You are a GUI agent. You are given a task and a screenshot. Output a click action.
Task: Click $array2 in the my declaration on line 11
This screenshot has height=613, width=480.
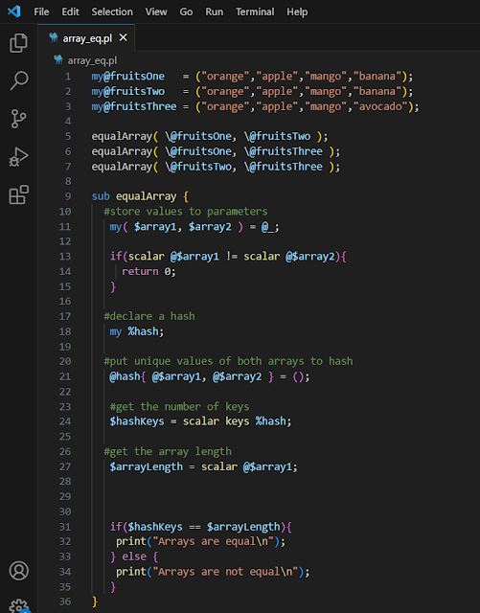tap(210, 227)
